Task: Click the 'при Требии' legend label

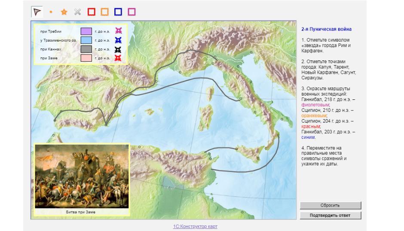Action: pos(51,31)
